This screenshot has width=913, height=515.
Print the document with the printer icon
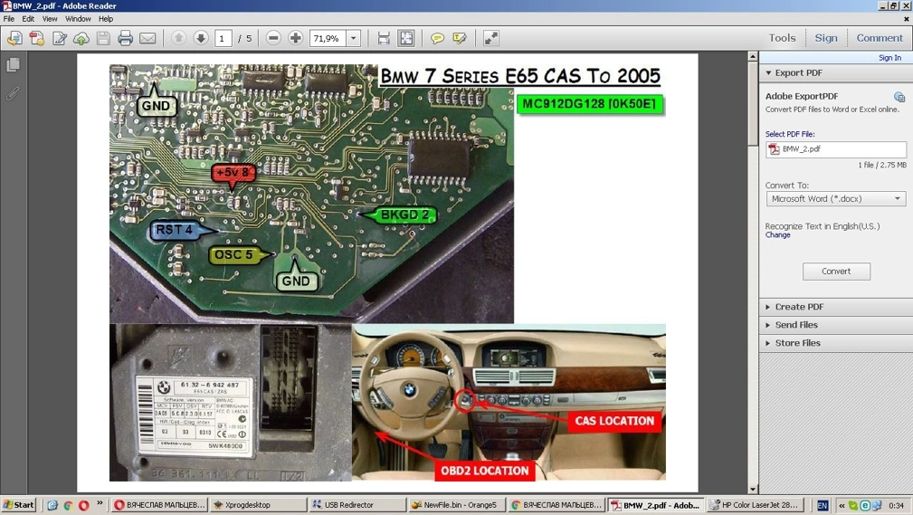[125, 38]
